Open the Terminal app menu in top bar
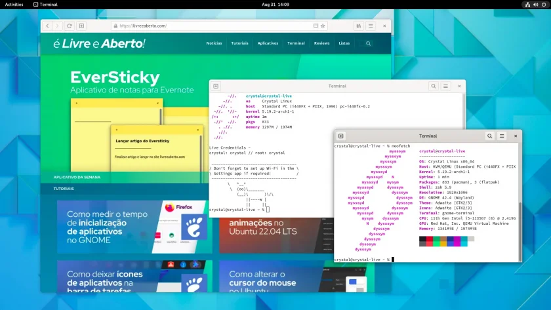The image size is (551, 310). [45, 5]
